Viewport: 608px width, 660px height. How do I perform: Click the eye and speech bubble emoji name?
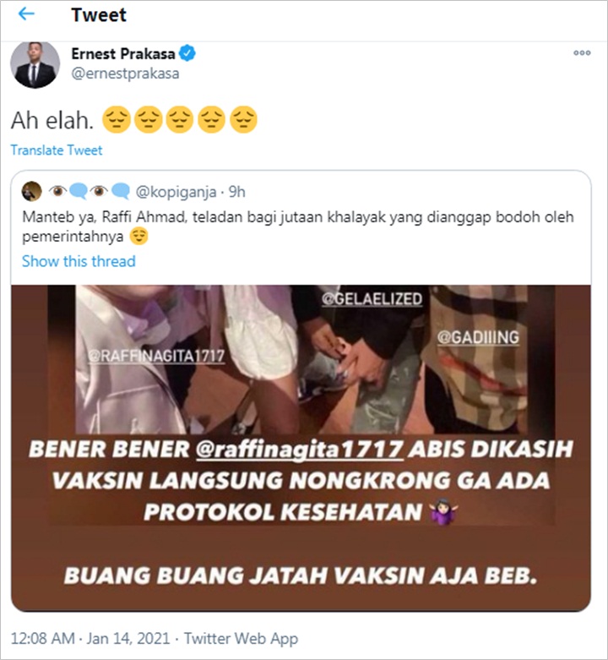90,192
